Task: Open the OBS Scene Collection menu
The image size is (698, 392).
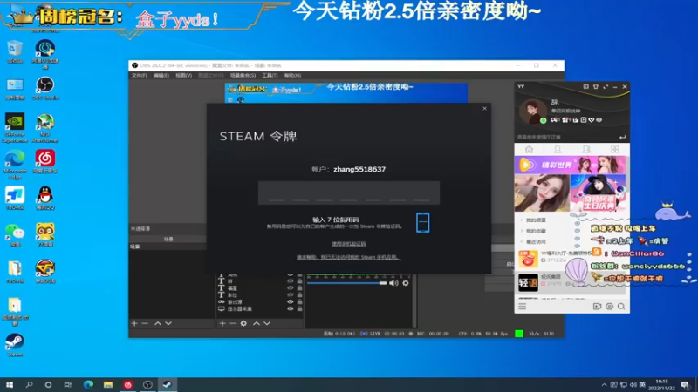Action: point(243,76)
